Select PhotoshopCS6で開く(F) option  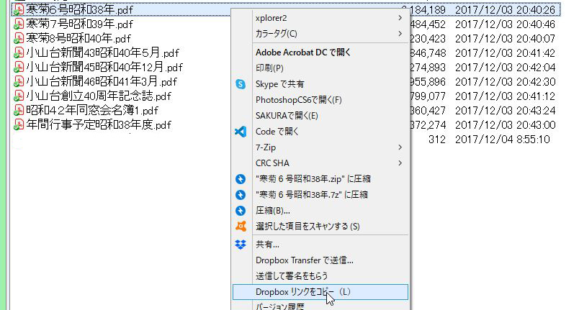coord(298,100)
